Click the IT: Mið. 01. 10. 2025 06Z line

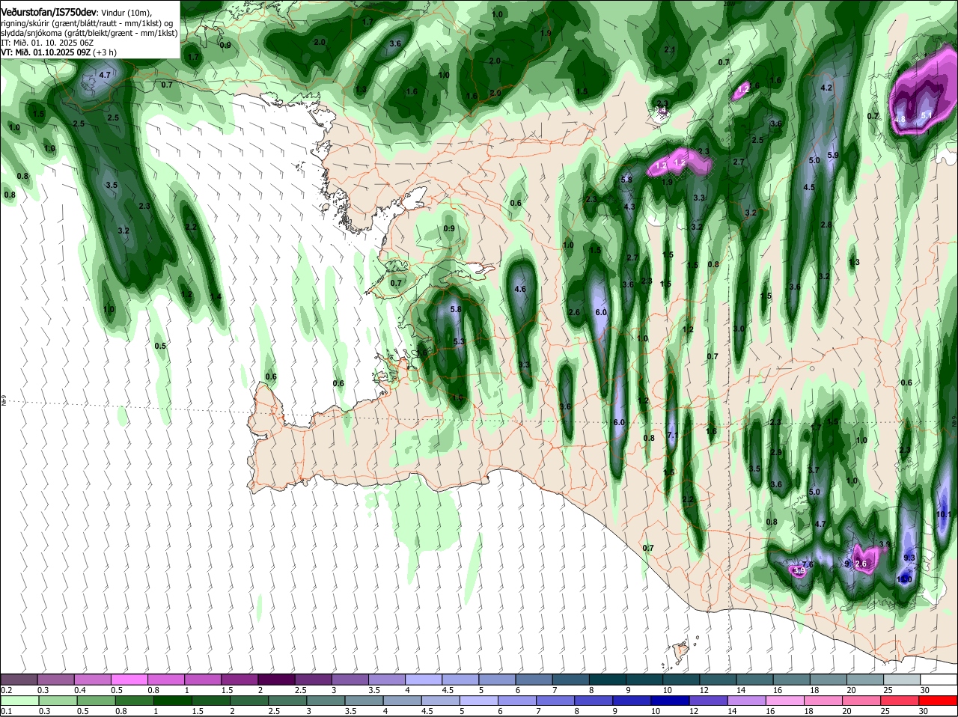[x=46, y=43]
